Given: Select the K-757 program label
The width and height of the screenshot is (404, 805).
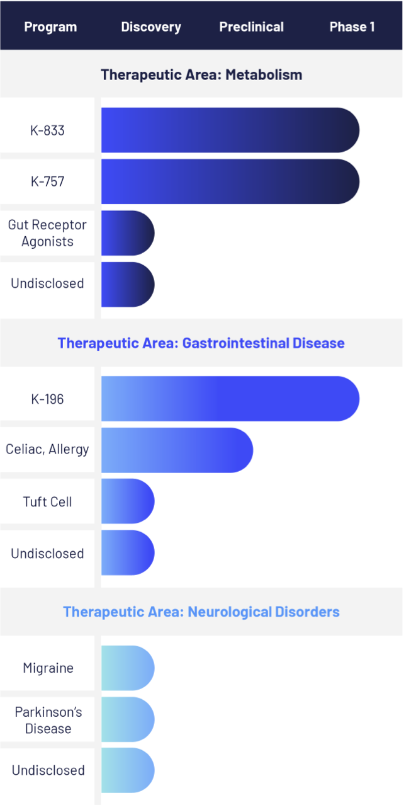Looking at the screenshot, I should [x=48, y=181].
